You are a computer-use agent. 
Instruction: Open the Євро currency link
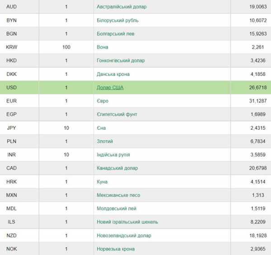coord(103,101)
